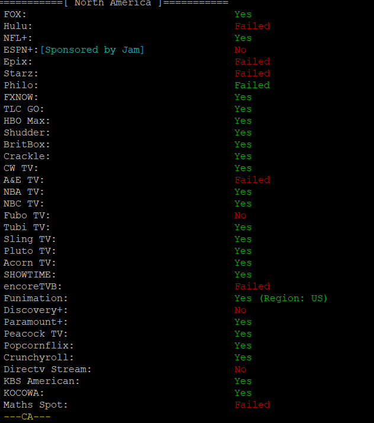Select the Directv Stream label
The height and width of the screenshot is (423, 374).
coord(47,369)
